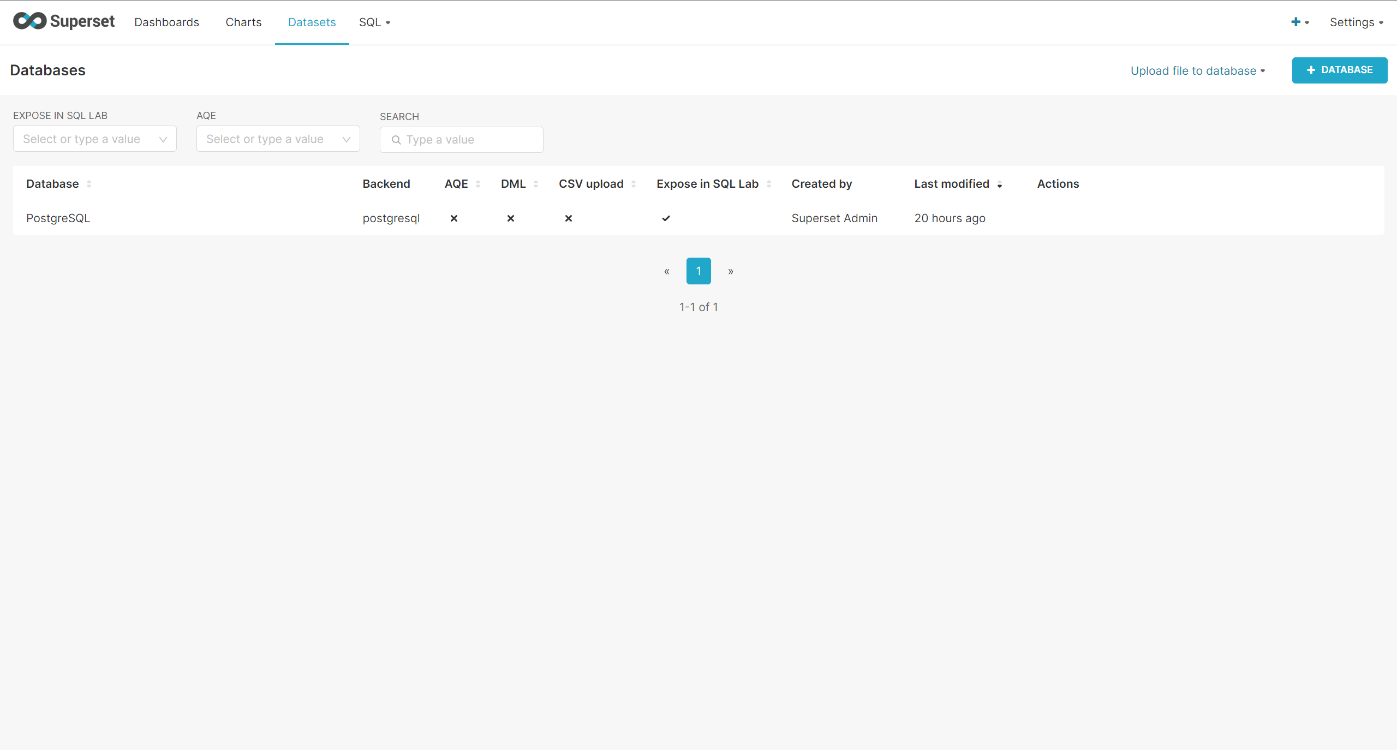Open Expose in SQL Lab filter dropdown
1397x750 pixels.
(95, 139)
